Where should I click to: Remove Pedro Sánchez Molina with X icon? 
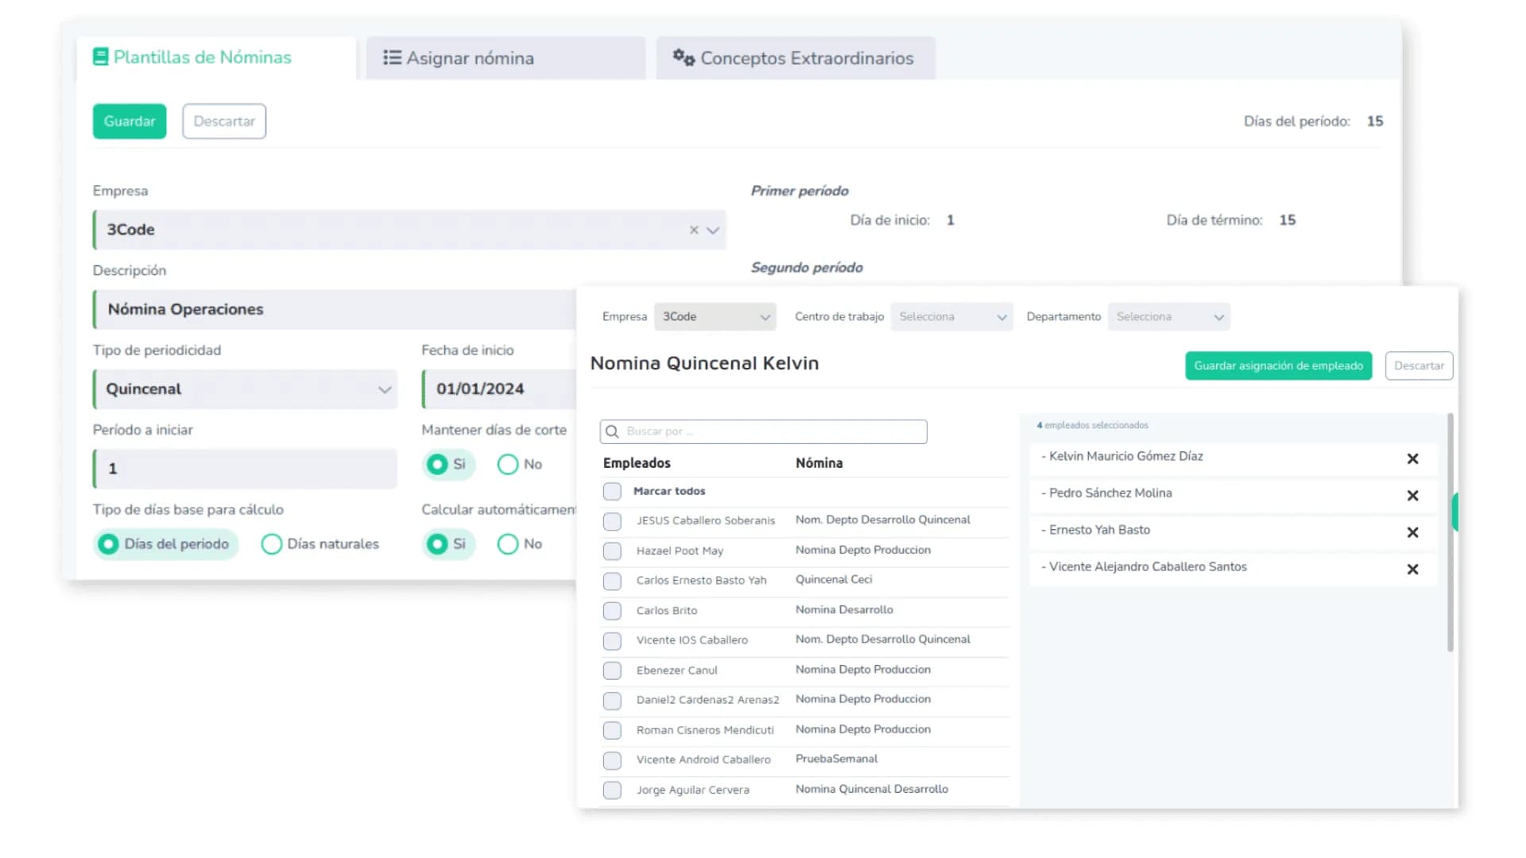[1412, 496]
